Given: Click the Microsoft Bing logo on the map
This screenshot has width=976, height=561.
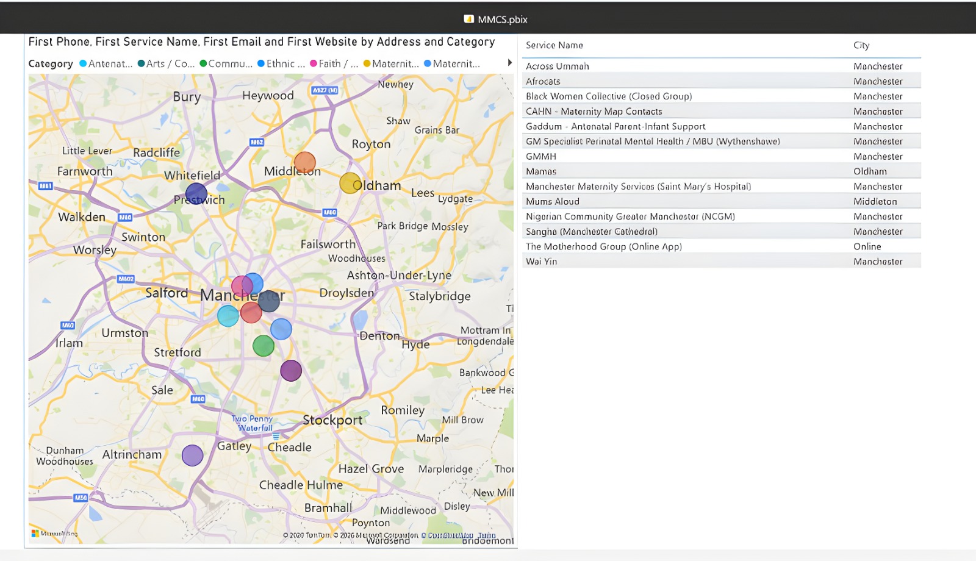Looking at the screenshot, I should (54, 534).
